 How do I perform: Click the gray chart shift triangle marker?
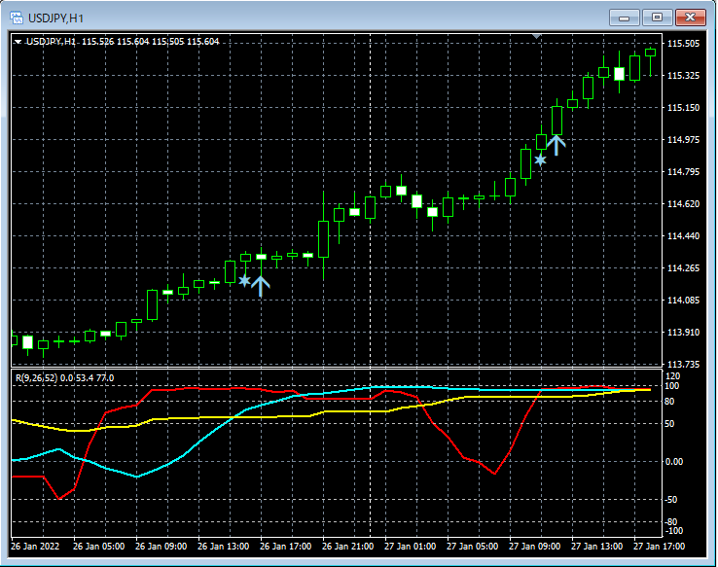(536, 37)
